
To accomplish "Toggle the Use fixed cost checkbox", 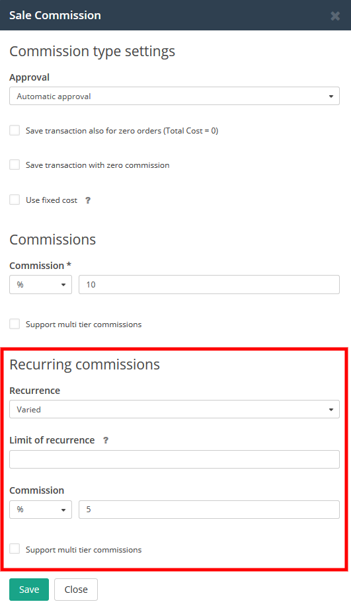I will click(15, 200).
